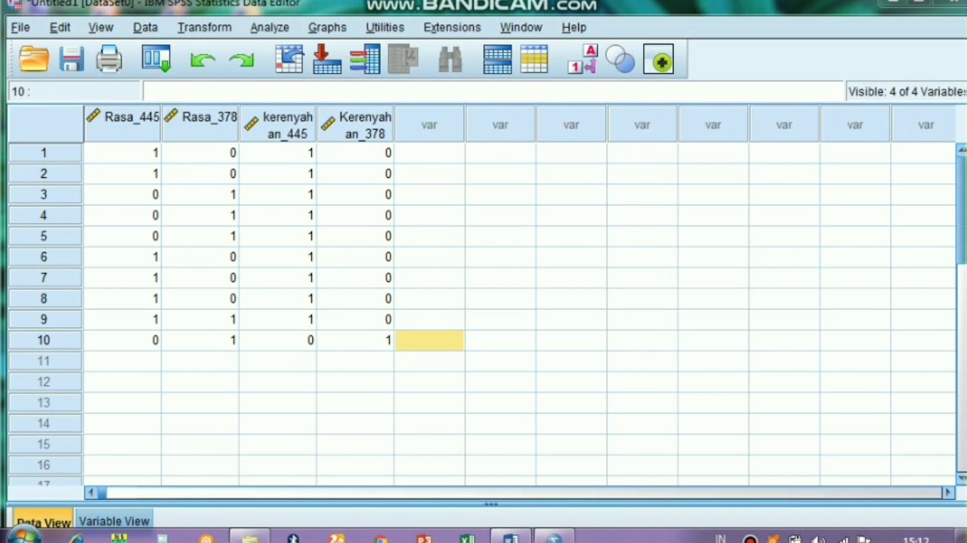Viewport: 967px width, 543px height.
Task: Click the Kerenyahan_378 cell in row 10
Action: click(x=356, y=340)
